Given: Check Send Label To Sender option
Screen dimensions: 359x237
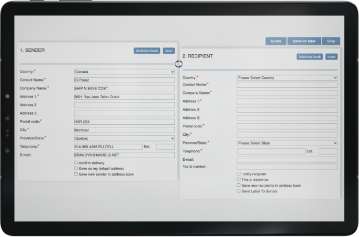Looking at the screenshot, I should click(239, 191).
